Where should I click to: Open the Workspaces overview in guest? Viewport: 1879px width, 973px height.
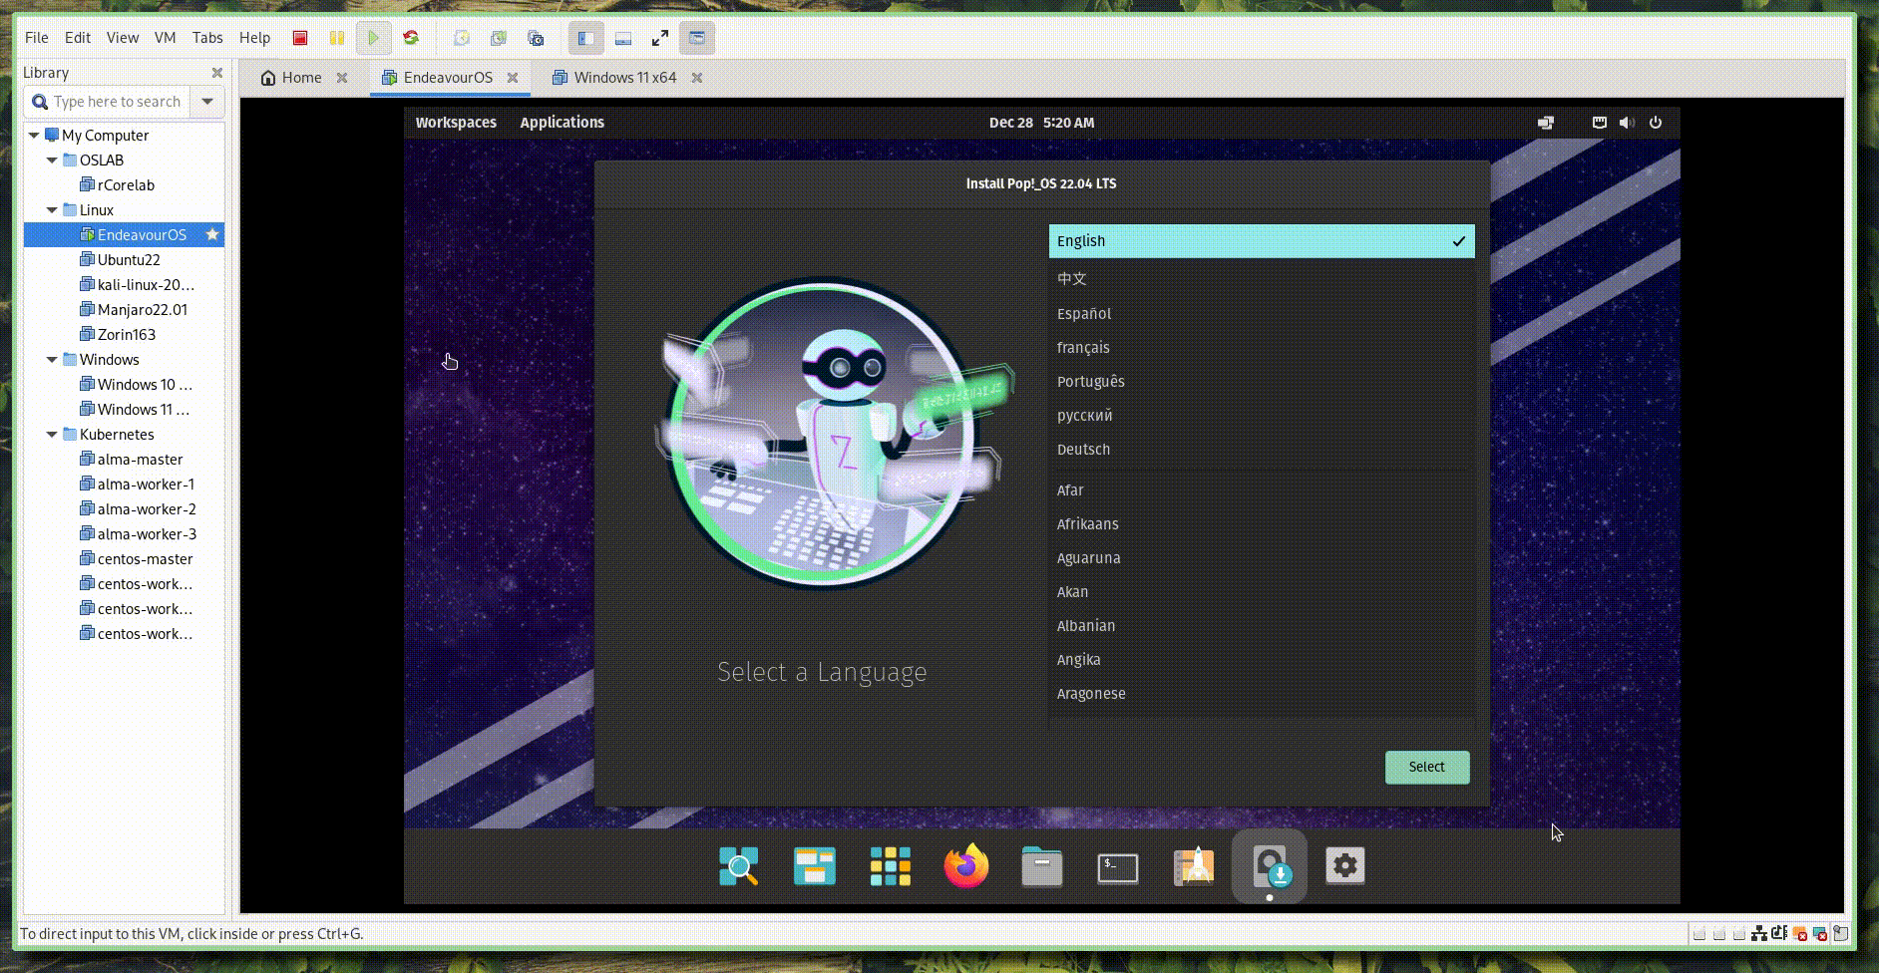456,123
